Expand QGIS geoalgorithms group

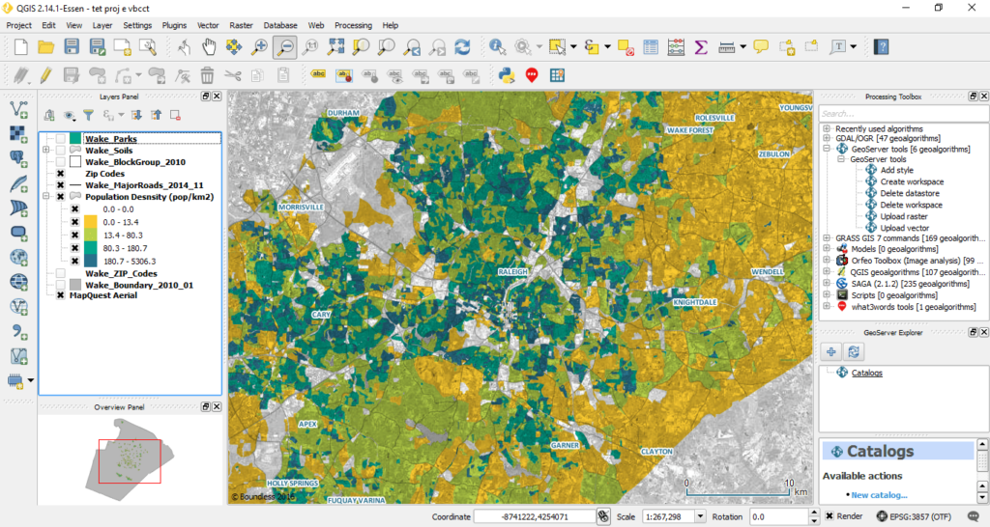(x=827, y=271)
